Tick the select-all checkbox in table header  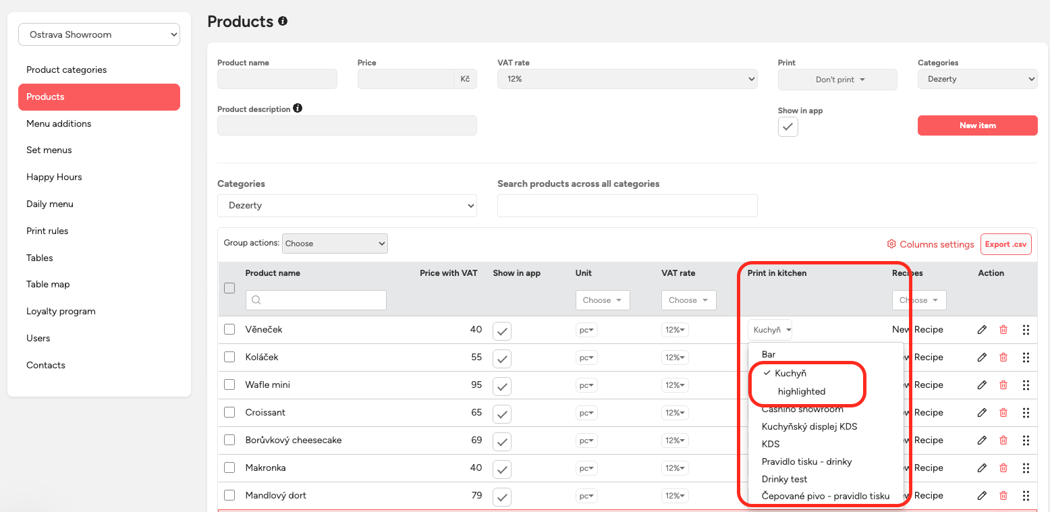pos(229,288)
